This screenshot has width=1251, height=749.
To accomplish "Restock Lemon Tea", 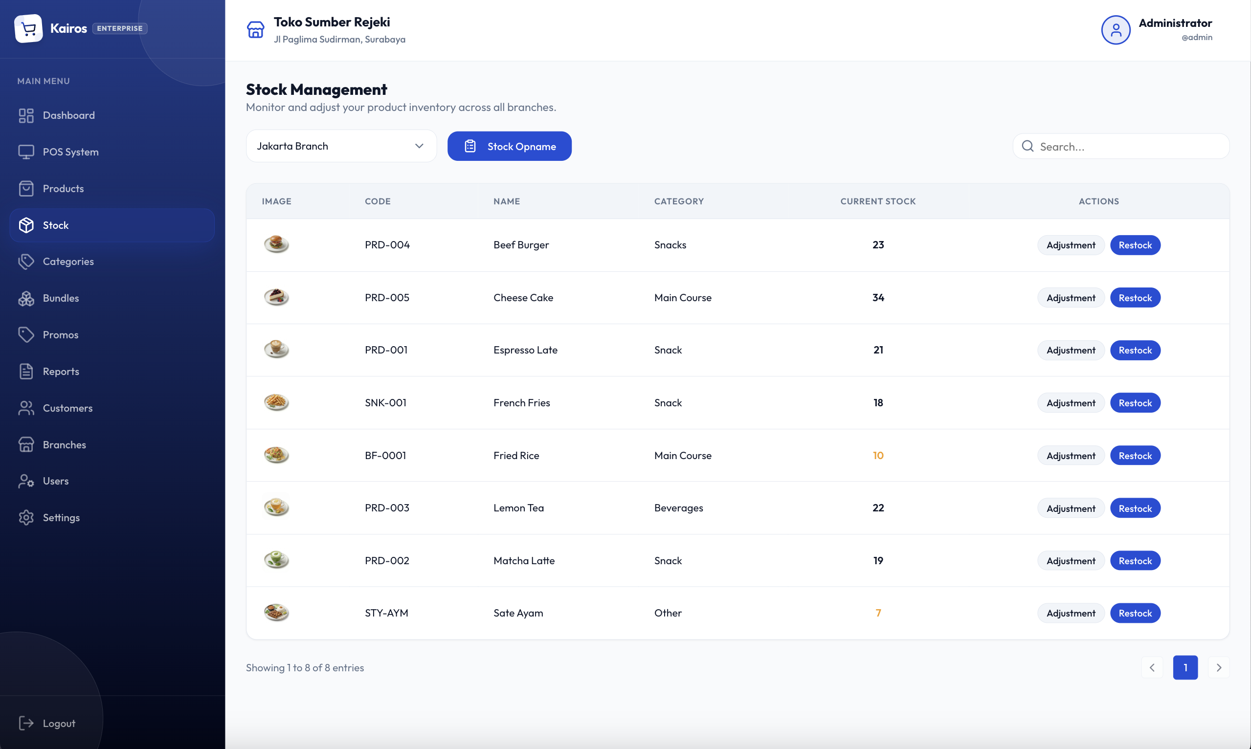I will pyautogui.click(x=1135, y=508).
